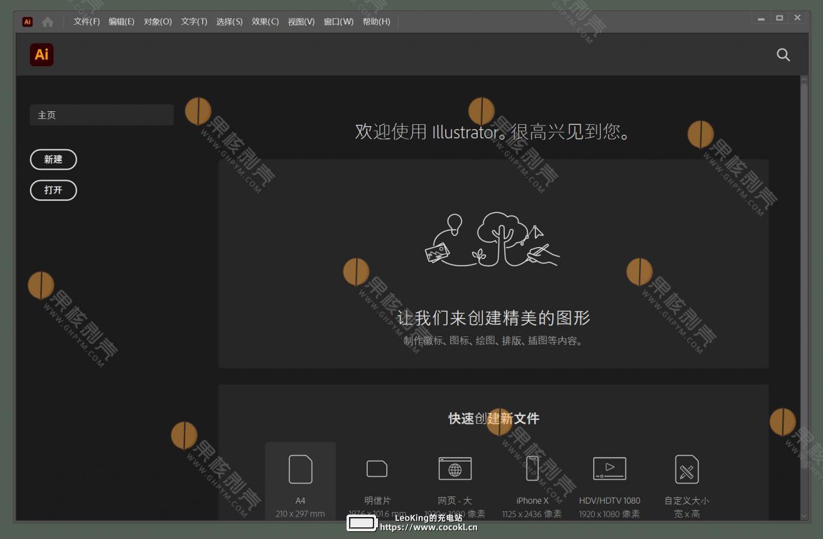Image resolution: width=823 pixels, height=539 pixels.
Task: Select the A4 document preset icon
Action: (300, 469)
